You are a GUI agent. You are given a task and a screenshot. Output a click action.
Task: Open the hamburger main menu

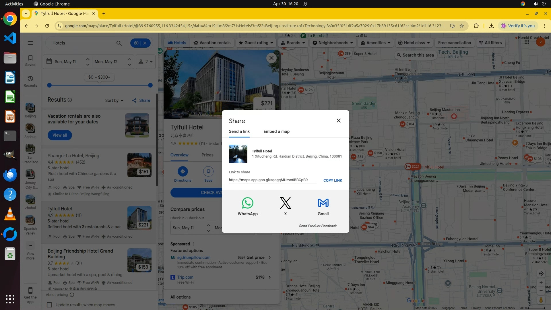click(x=30, y=43)
